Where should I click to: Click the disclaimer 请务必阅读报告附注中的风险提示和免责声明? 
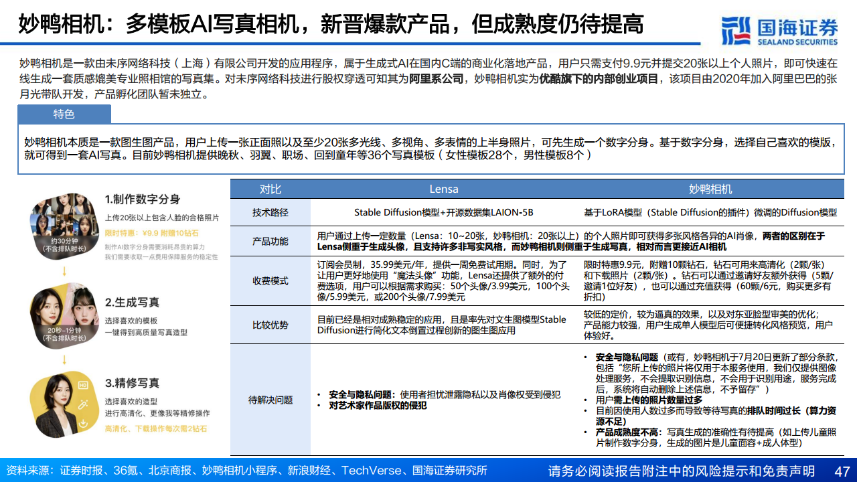click(681, 471)
